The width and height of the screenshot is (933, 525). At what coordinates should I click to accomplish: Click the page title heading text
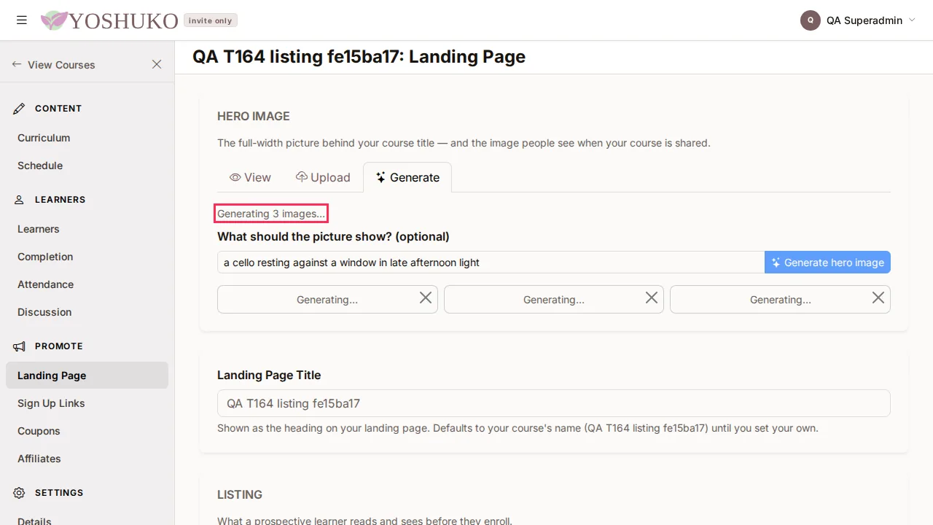point(359,57)
